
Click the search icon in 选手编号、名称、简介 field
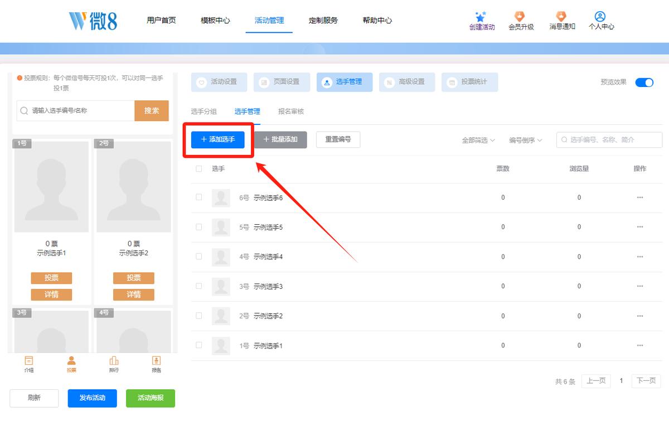click(x=565, y=140)
